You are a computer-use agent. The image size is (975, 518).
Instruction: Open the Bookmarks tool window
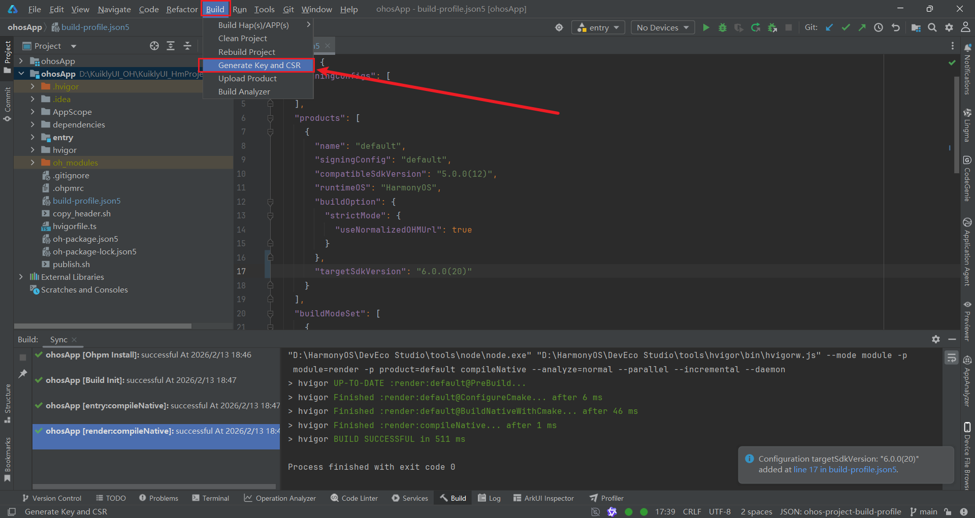7,460
